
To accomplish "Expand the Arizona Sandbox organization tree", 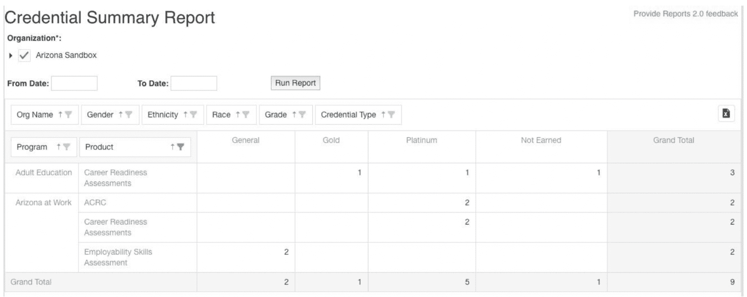I will (11, 56).
